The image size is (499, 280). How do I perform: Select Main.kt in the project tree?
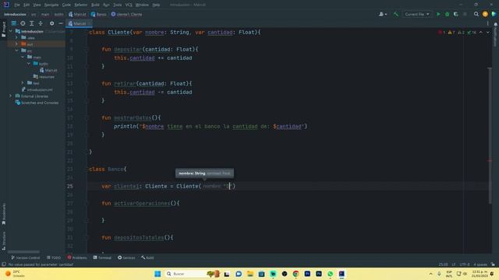point(48,70)
